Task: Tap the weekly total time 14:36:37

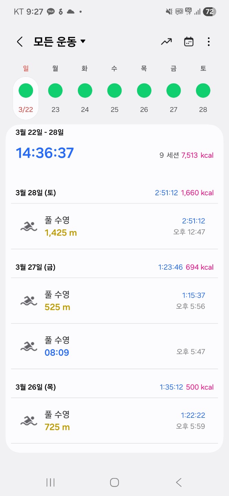Action: point(45,153)
